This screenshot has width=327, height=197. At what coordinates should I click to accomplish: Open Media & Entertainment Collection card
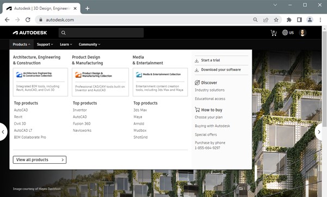pos(160,82)
